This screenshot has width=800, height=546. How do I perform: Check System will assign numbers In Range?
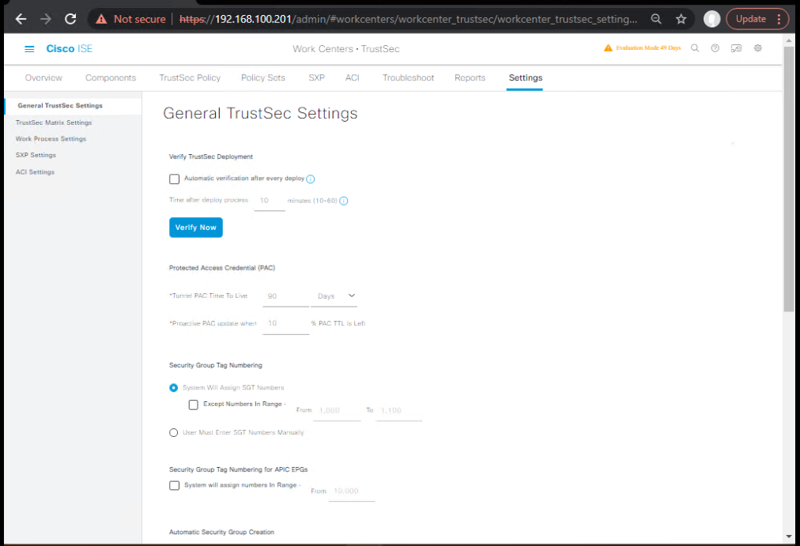coord(175,485)
